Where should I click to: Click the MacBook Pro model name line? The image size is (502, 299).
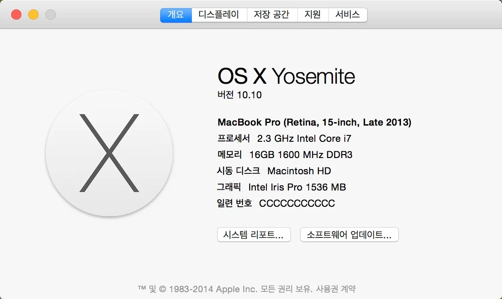(x=314, y=122)
